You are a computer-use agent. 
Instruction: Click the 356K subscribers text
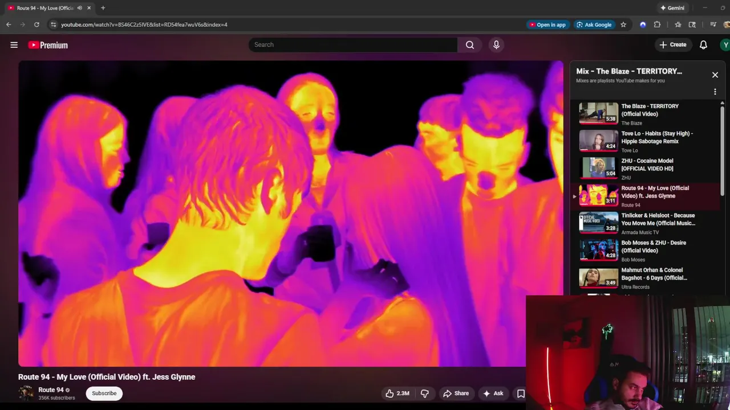point(56,398)
